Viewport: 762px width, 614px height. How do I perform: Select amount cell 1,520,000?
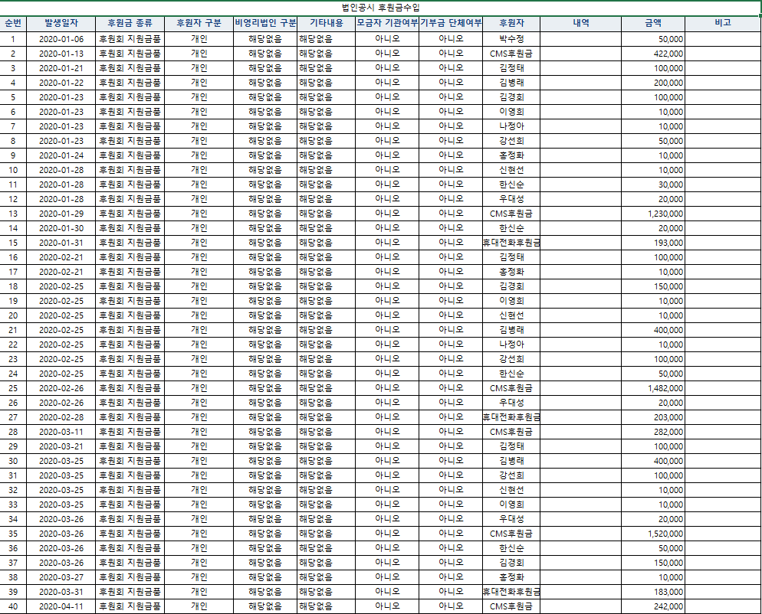click(653, 534)
